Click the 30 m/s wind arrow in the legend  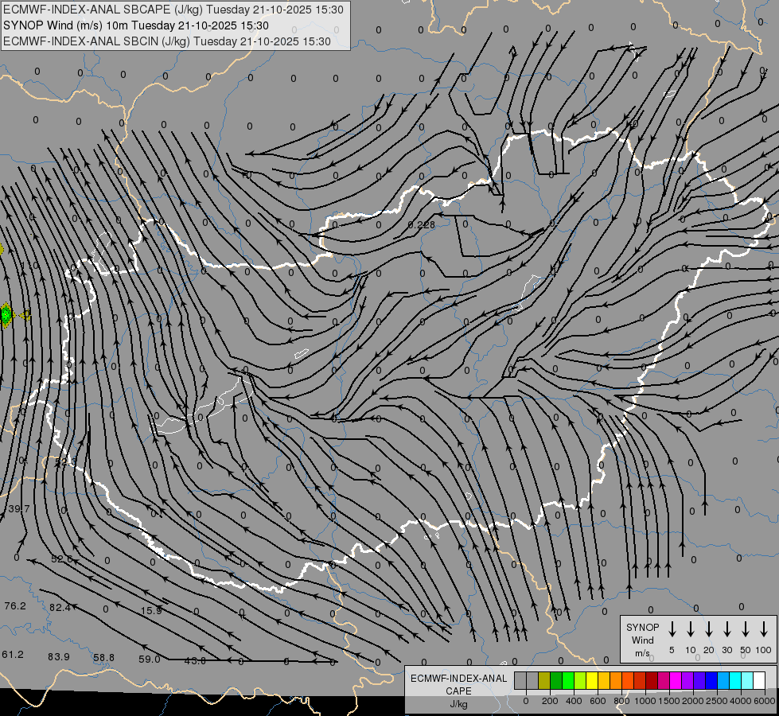click(726, 629)
